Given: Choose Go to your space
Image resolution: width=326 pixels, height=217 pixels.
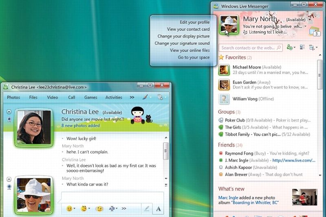Looking at the screenshot, I should tap(194, 57).
